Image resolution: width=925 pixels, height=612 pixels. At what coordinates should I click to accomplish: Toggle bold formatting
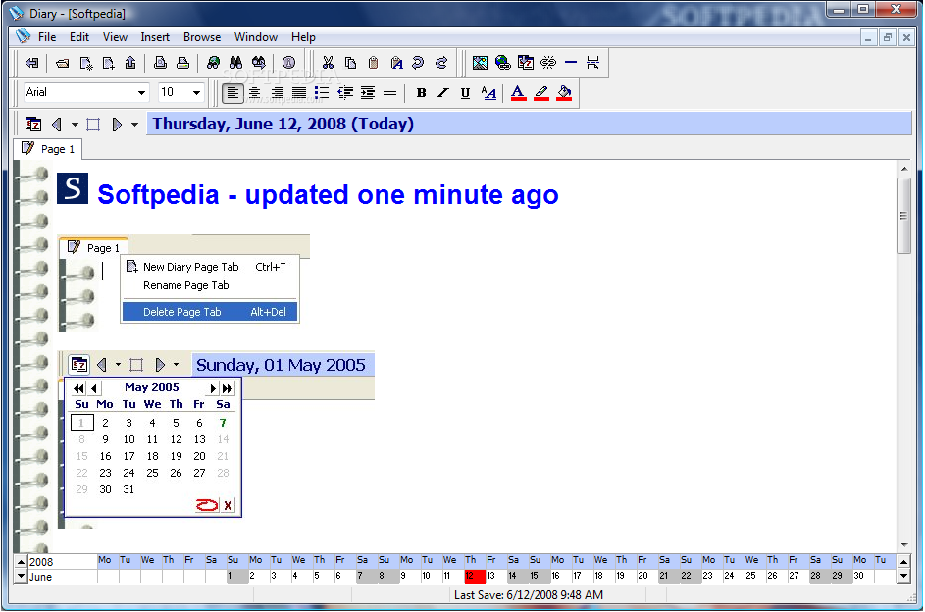(421, 93)
